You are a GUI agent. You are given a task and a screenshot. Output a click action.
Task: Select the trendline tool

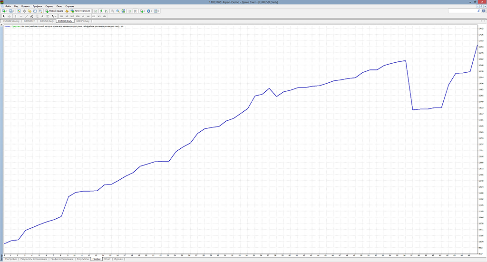[27, 16]
